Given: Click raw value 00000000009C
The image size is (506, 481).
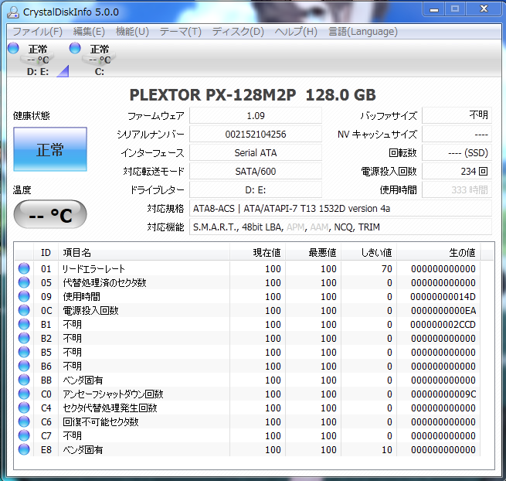Looking at the screenshot, I should pyautogui.click(x=443, y=394).
